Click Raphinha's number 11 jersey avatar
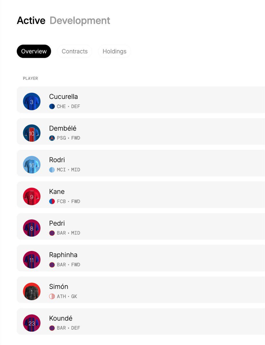265x345 pixels. click(32, 260)
